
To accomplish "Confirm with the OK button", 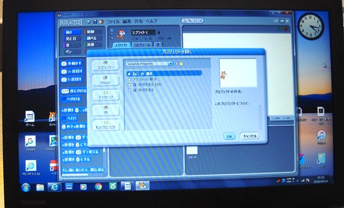I will pos(230,137).
